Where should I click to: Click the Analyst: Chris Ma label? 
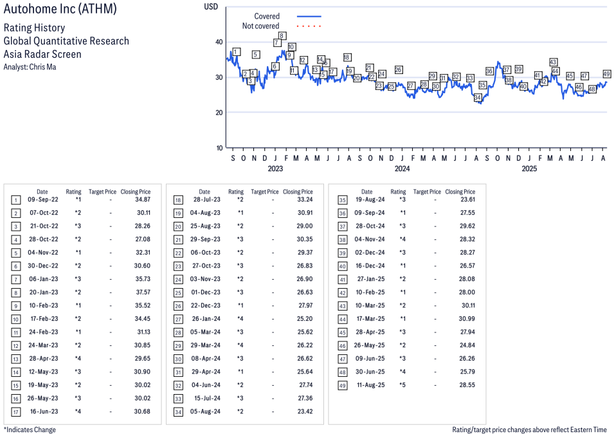point(30,67)
